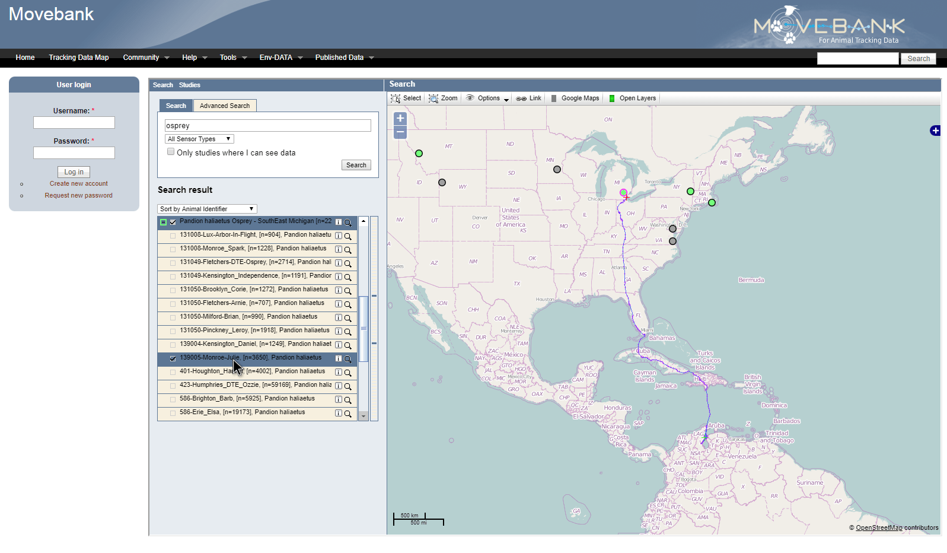Check 131050-Brooklyn_Corie checkbox

173,291
